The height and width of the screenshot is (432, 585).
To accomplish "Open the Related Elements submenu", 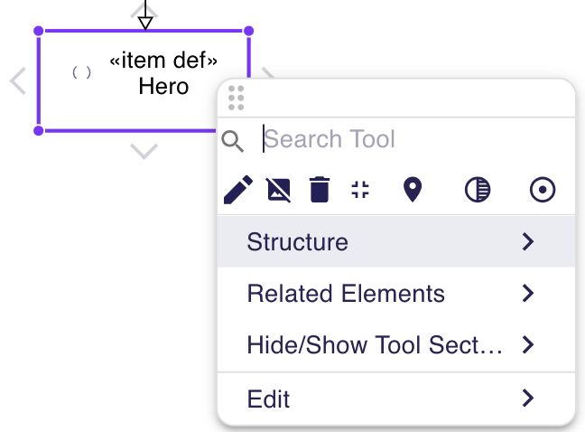I will [396, 293].
